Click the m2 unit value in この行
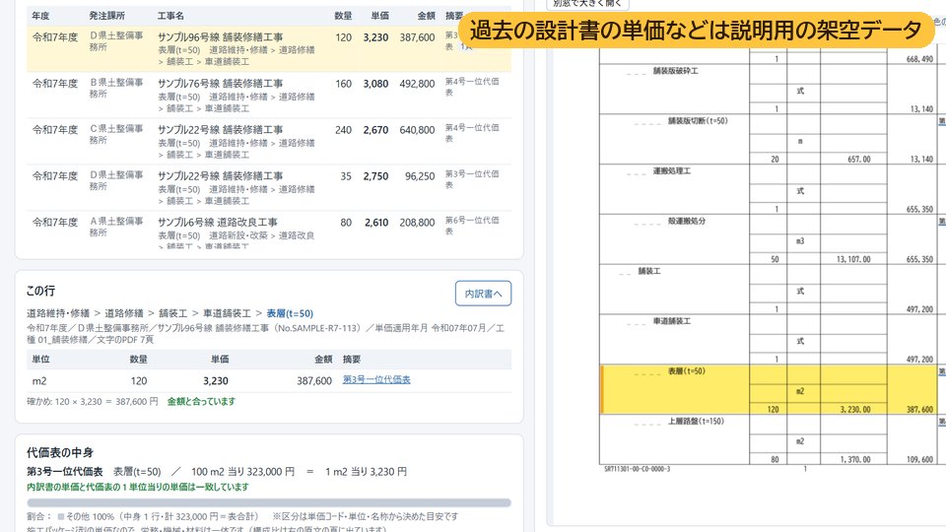 (39, 381)
